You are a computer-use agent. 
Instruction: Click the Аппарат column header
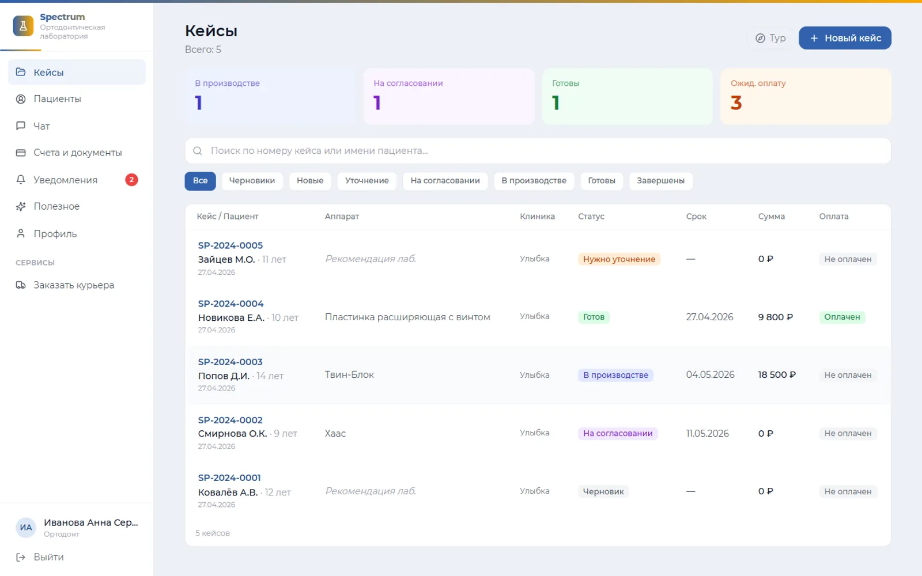tap(342, 217)
